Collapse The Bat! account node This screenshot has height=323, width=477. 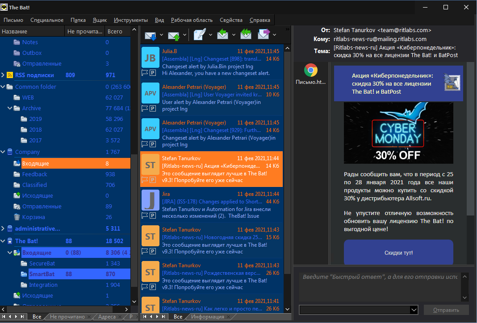pyautogui.click(x=3, y=241)
